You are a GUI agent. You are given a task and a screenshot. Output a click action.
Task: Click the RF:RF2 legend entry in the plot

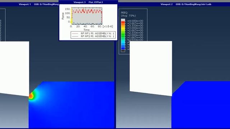click(x=93, y=36)
